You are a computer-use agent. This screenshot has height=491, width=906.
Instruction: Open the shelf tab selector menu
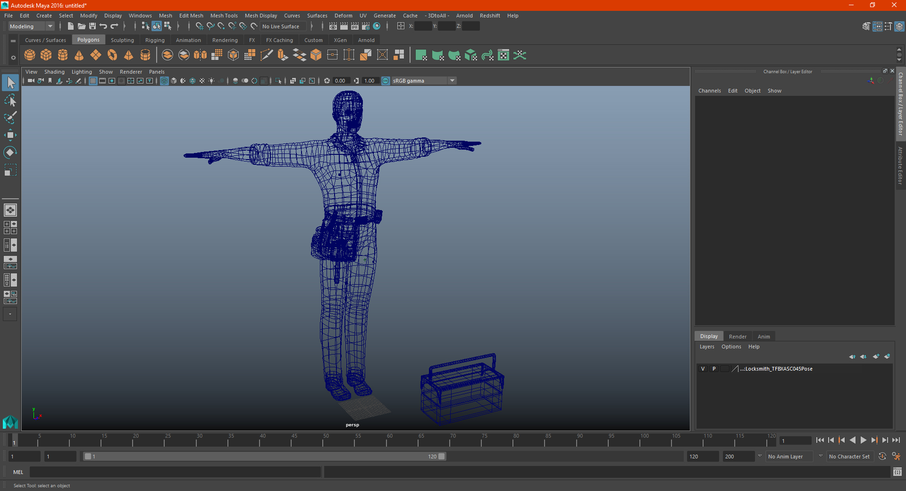pos(13,41)
